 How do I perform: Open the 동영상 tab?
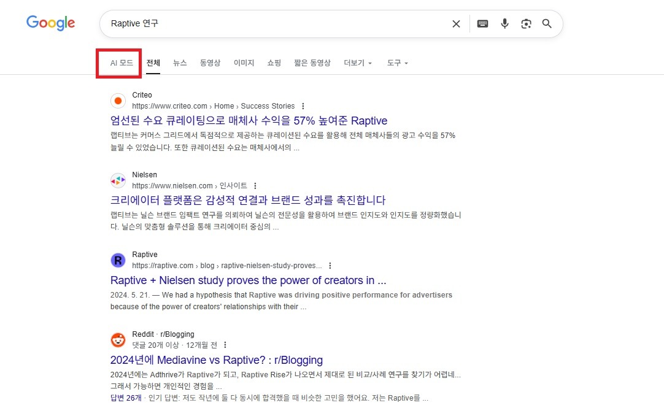(210, 63)
